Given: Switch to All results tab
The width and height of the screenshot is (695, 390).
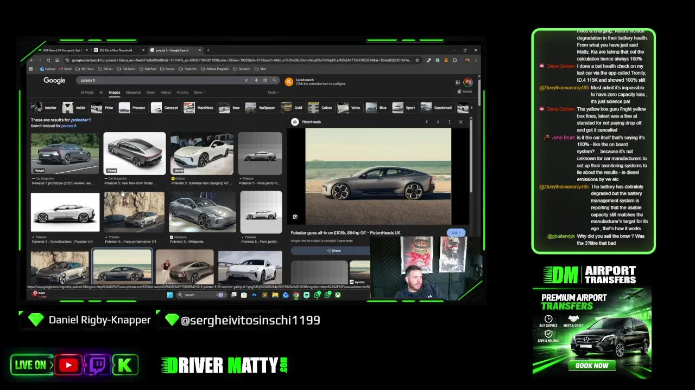Looking at the screenshot, I should pyautogui.click(x=101, y=92).
